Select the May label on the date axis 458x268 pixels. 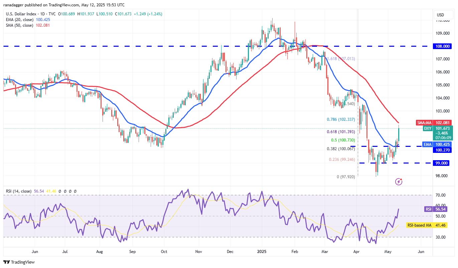388,252
